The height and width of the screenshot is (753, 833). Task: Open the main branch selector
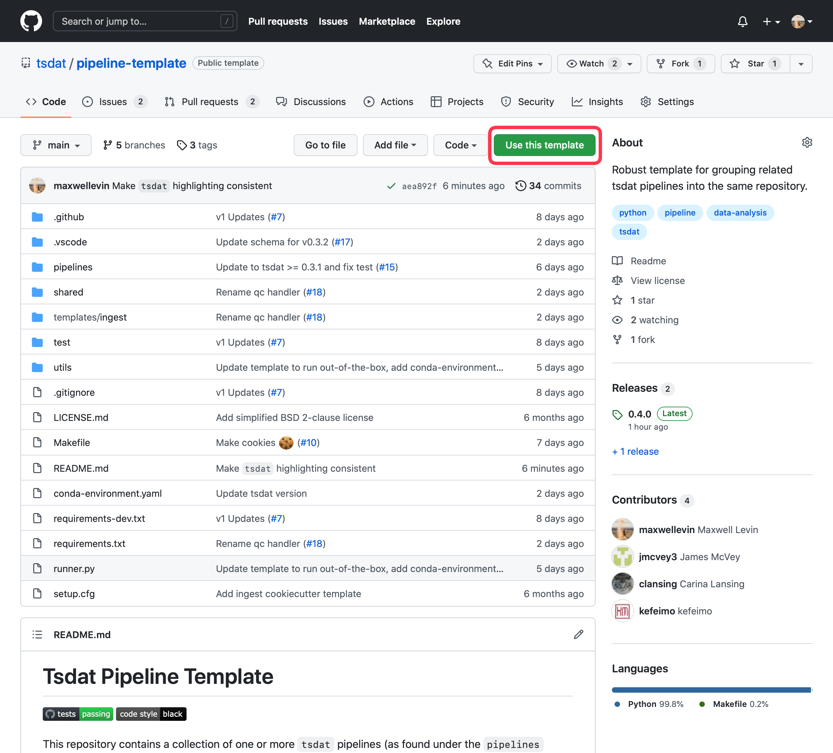pos(56,145)
